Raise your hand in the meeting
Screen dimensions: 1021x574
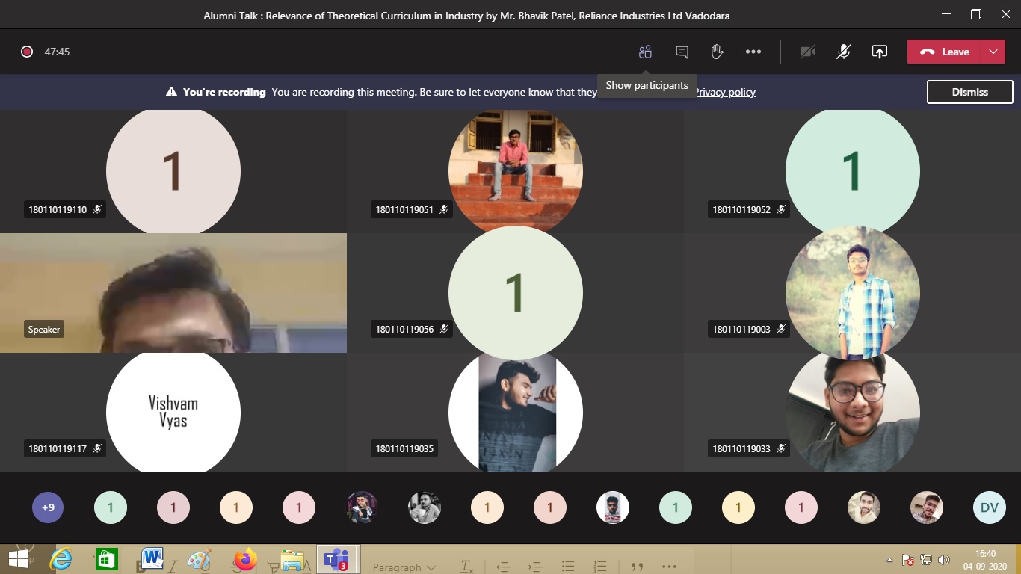(717, 52)
